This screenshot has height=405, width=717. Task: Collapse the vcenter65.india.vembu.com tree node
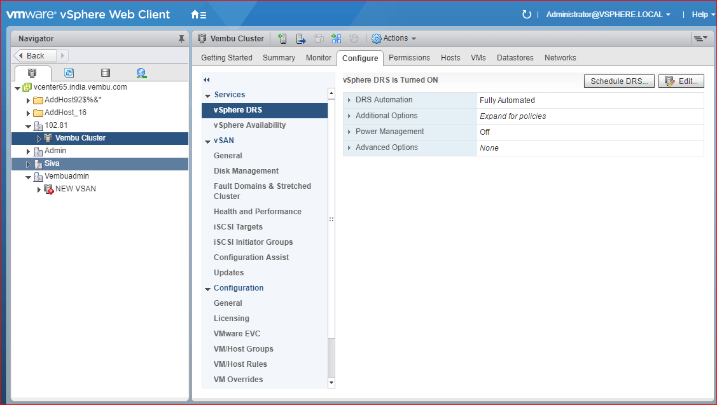tap(17, 88)
